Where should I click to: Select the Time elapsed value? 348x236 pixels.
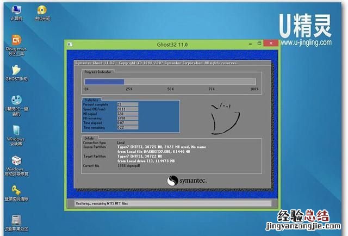click(128, 122)
